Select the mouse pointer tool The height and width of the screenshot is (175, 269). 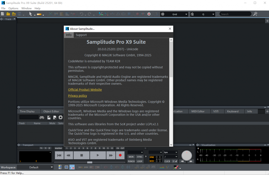[x=30, y=14]
